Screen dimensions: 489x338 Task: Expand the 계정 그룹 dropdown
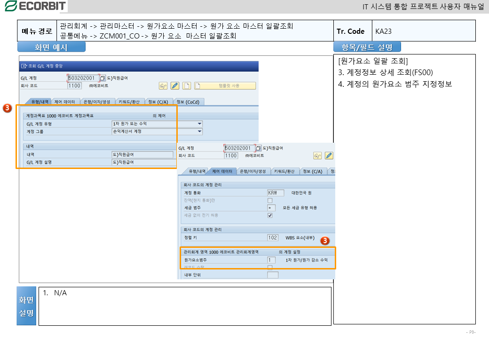point(200,131)
